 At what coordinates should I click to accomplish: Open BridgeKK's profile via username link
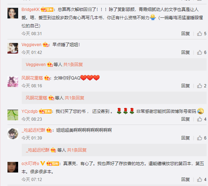click(31, 10)
